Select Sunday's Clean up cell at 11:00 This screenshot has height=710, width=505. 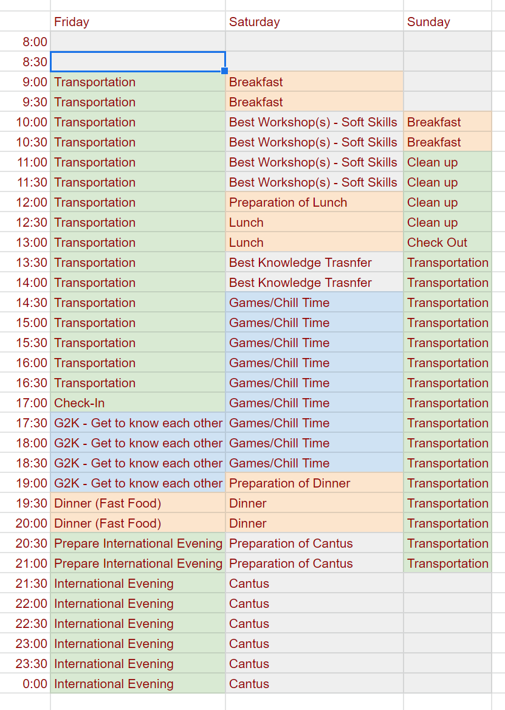point(447,162)
